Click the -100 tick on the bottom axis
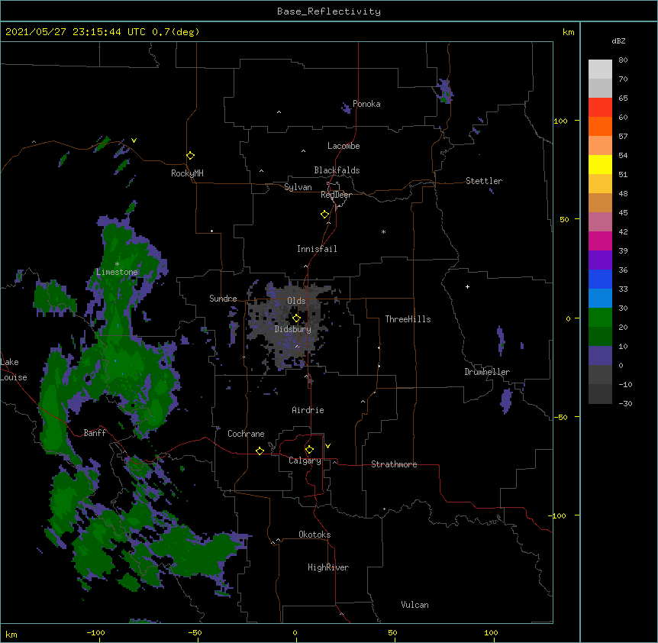The height and width of the screenshot is (643, 658). [95, 632]
